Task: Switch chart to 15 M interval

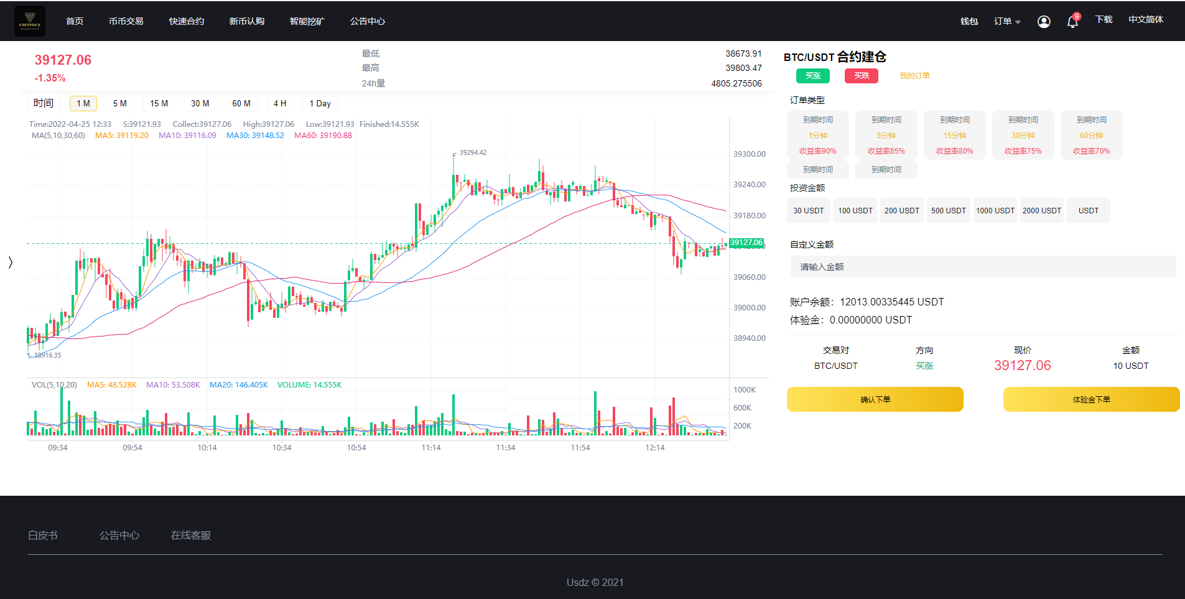Action: (159, 104)
